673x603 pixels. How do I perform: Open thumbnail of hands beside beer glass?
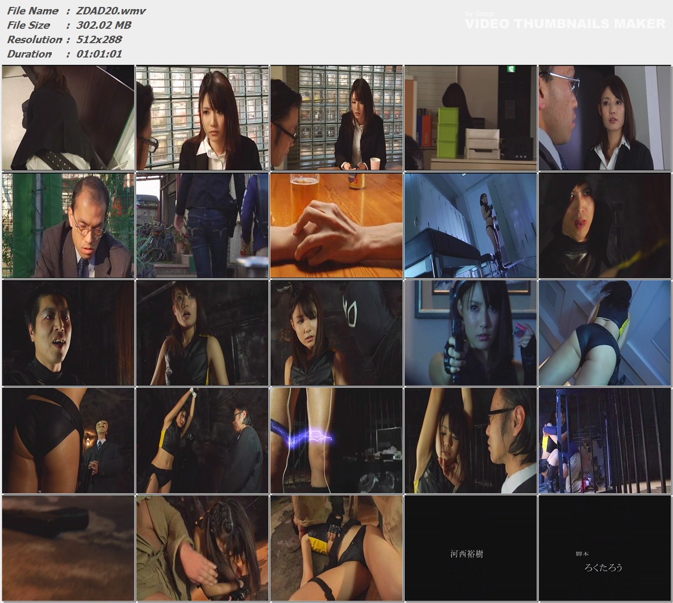pyautogui.click(x=336, y=225)
